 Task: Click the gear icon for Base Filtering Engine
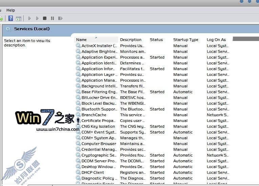[x=78, y=91]
